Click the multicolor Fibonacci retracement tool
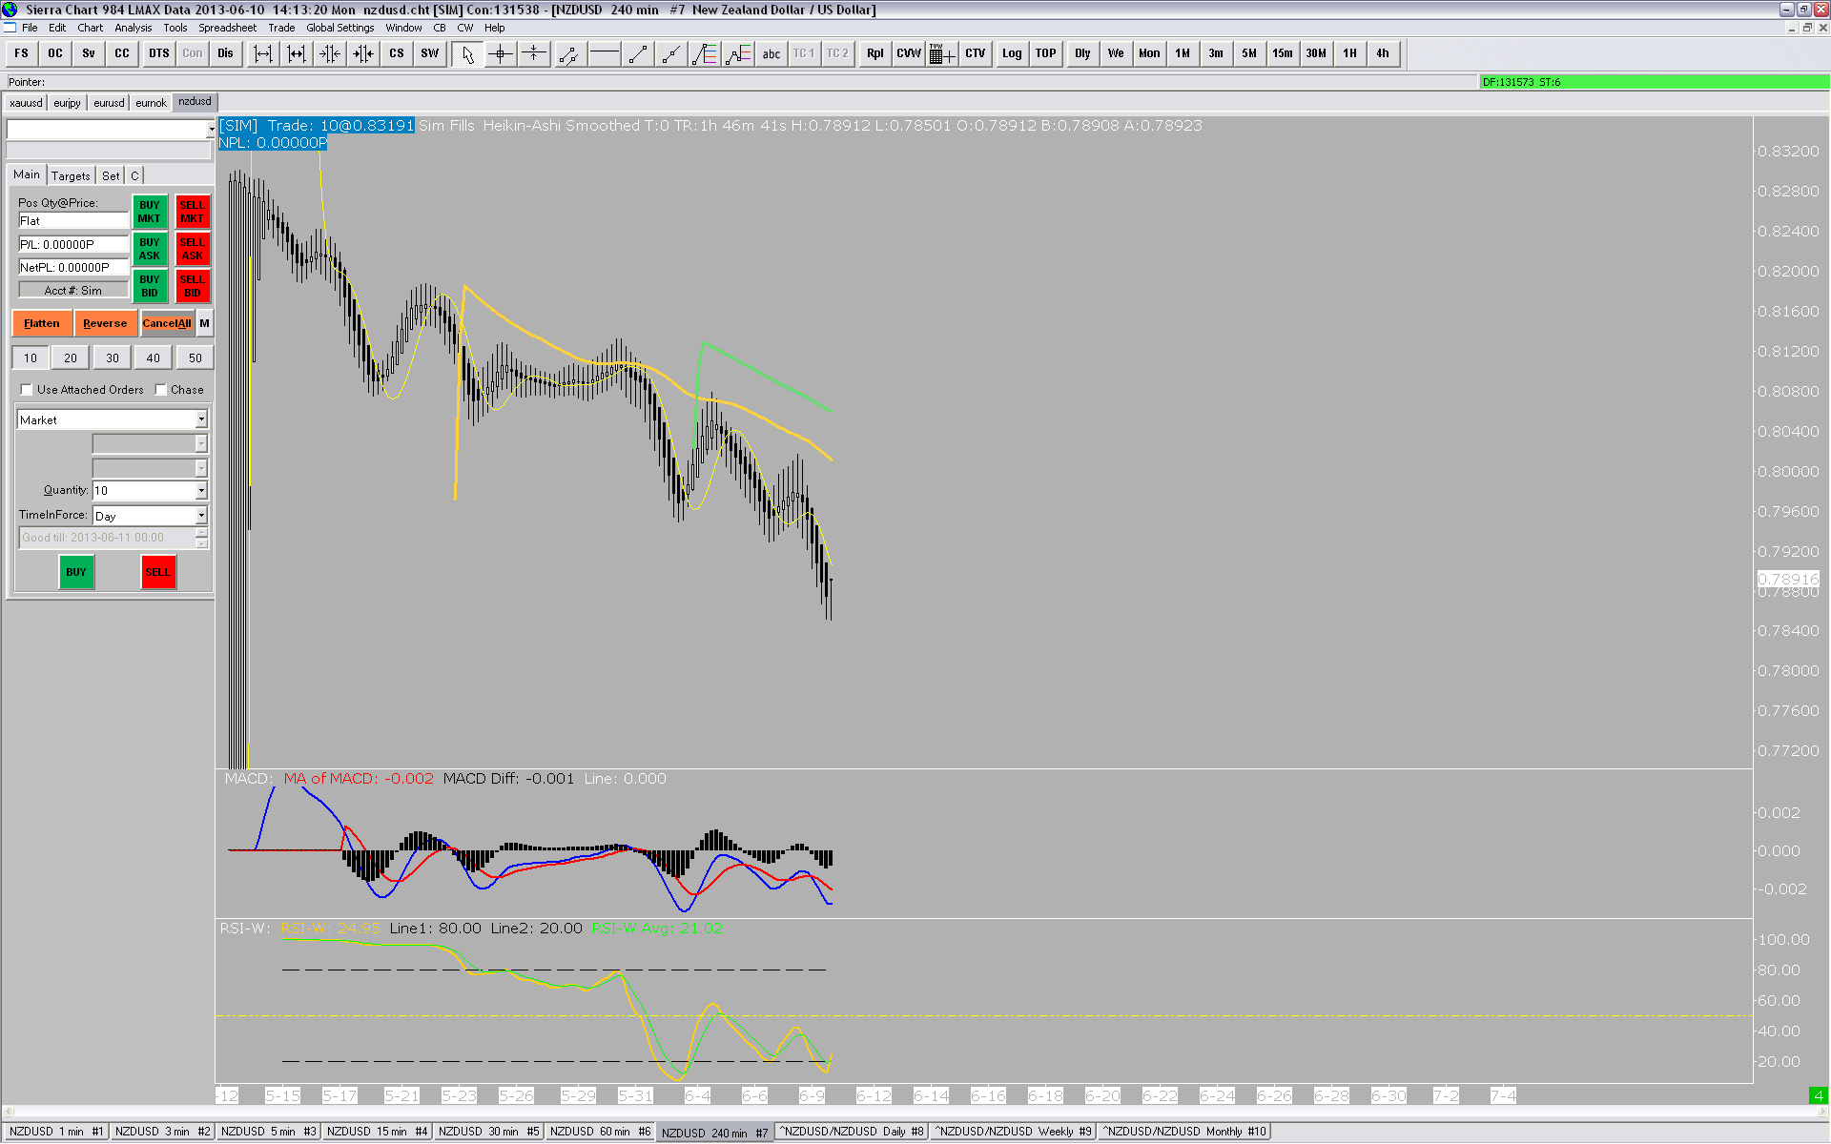The height and width of the screenshot is (1144, 1831). point(705,54)
